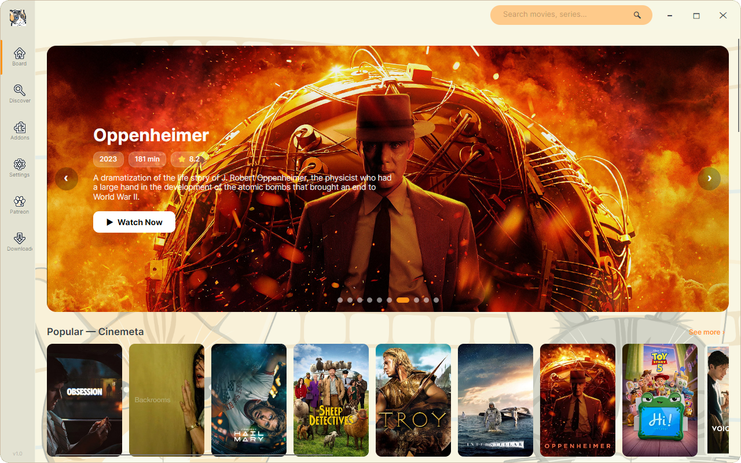Minimize the application window
Viewport: 741px width, 463px height.
click(670, 16)
